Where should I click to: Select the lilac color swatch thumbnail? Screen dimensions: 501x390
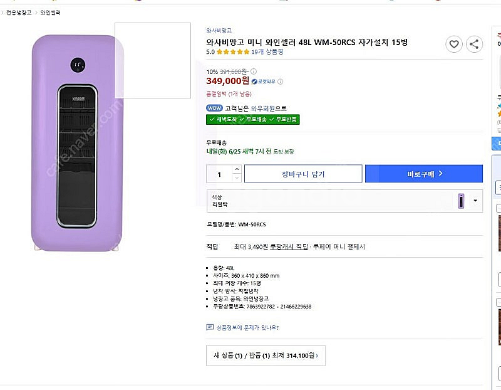(x=461, y=201)
